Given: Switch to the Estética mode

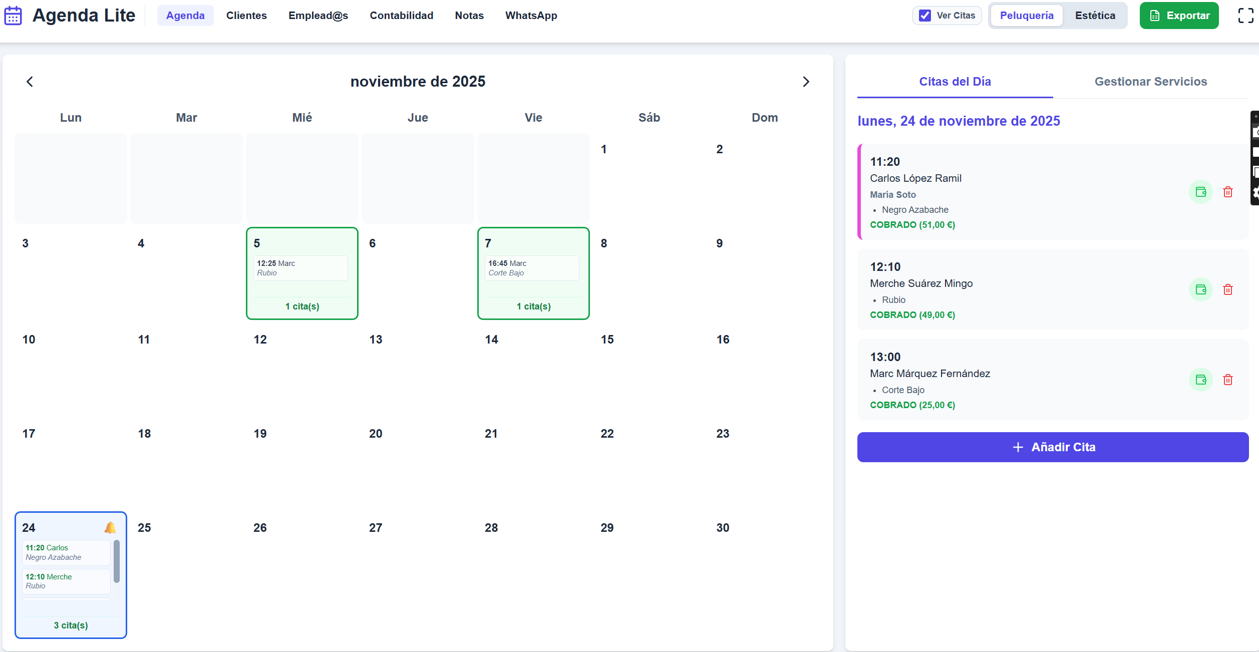Looking at the screenshot, I should (x=1095, y=16).
